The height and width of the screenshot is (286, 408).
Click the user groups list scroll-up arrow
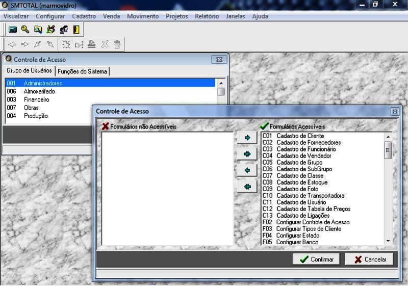(221, 83)
